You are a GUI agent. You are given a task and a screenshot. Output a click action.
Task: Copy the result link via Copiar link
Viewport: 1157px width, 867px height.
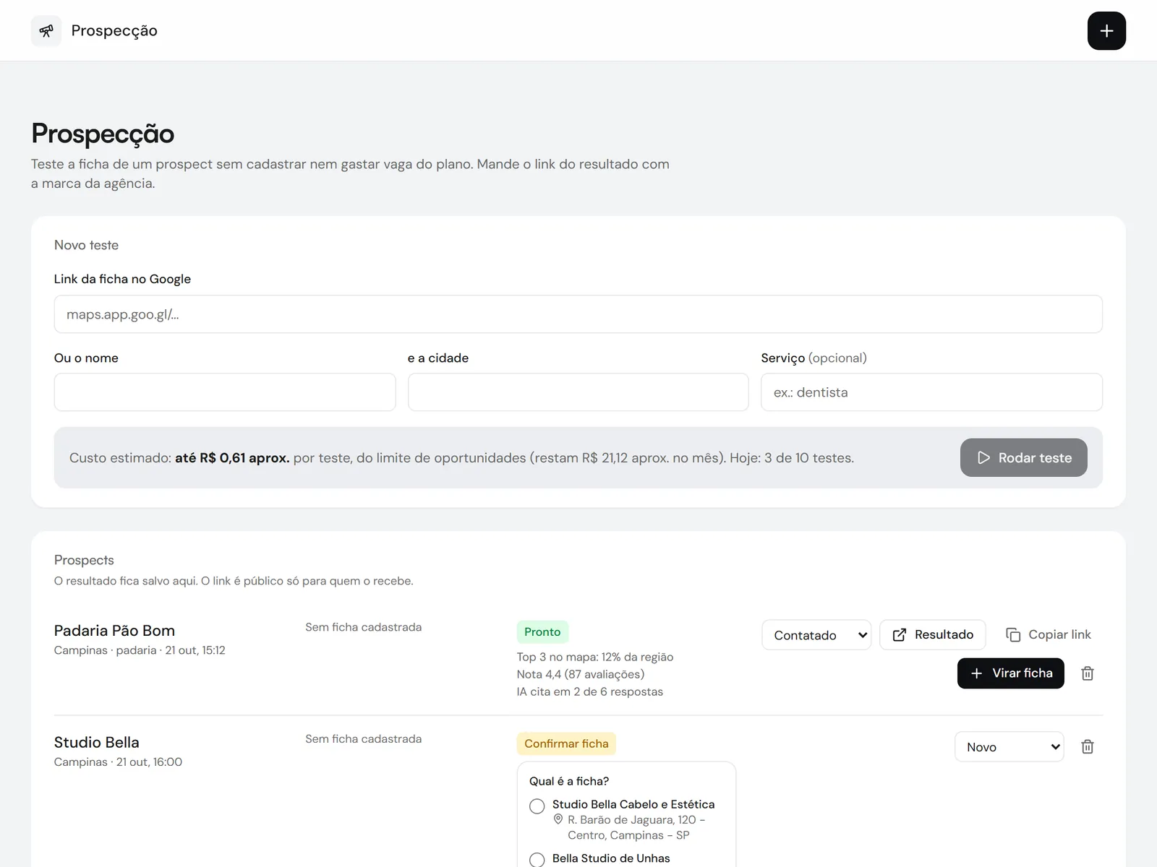click(1048, 635)
